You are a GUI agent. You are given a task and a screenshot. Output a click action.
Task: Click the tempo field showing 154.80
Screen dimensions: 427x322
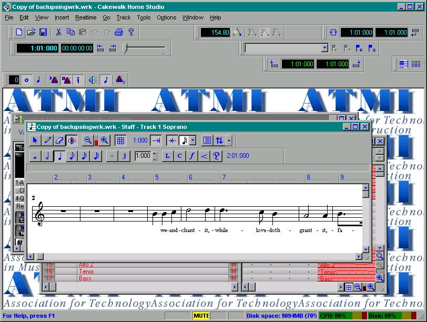pyautogui.click(x=216, y=33)
